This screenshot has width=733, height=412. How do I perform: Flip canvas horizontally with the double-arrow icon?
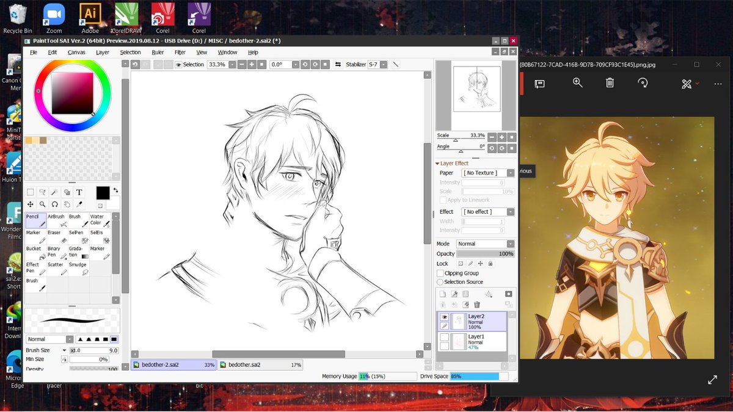click(x=338, y=64)
